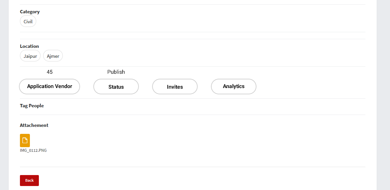Select the Ajmer location tag
Screen dimensions: 390x190
click(53, 56)
